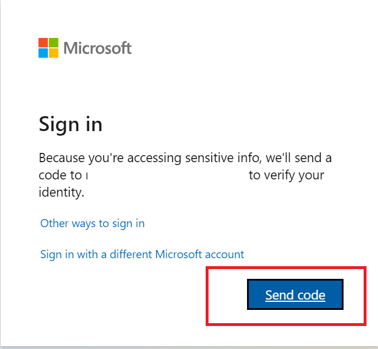Open the Other ways to sign in link
Screen dimensions: 378x349
click(x=92, y=224)
